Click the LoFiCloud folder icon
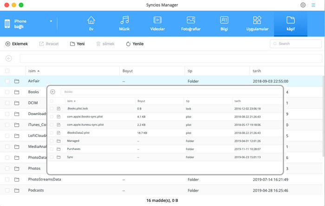This screenshot has width=325, height=206. coord(17,136)
